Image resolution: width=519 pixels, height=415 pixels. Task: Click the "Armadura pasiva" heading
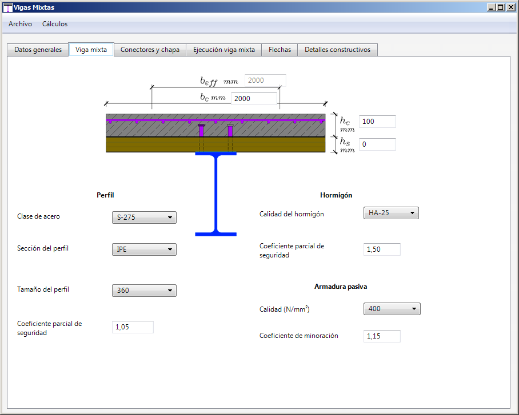[x=341, y=287]
